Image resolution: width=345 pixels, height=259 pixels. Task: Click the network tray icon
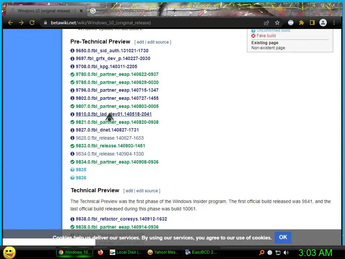coord(278,253)
